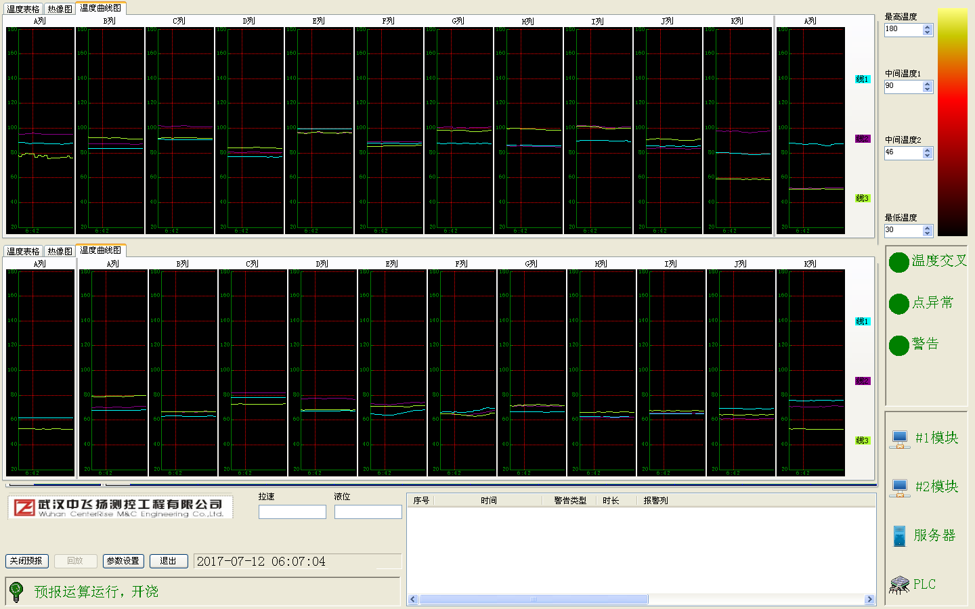Viewport: 975px width, 609px height.
Task: Open 参数设置 settings button
Action: (x=123, y=561)
